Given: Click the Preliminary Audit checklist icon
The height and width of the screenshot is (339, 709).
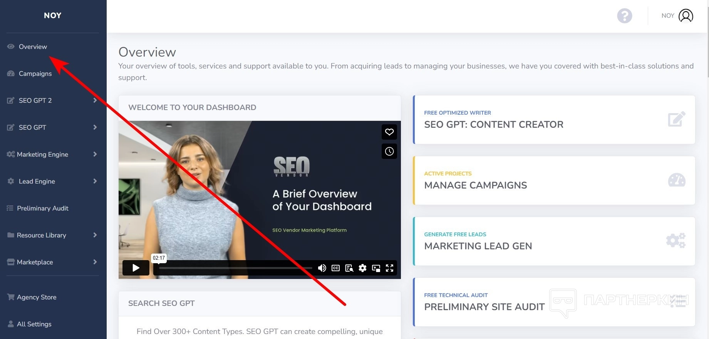Looking at the screenshot, I should (x=10, y=208).
